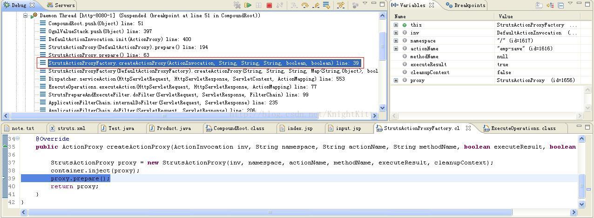Expand the 'actionName' variable
The image size is (594, 218).
[396, 49]
